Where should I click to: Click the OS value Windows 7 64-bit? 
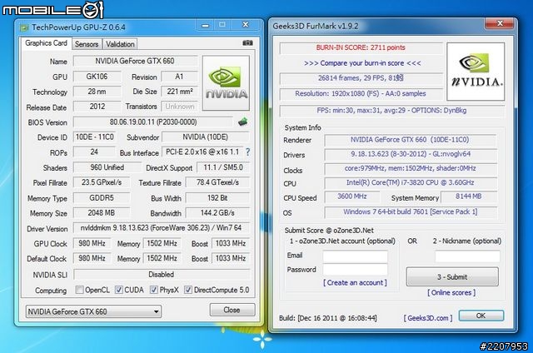tap(410, 212)
